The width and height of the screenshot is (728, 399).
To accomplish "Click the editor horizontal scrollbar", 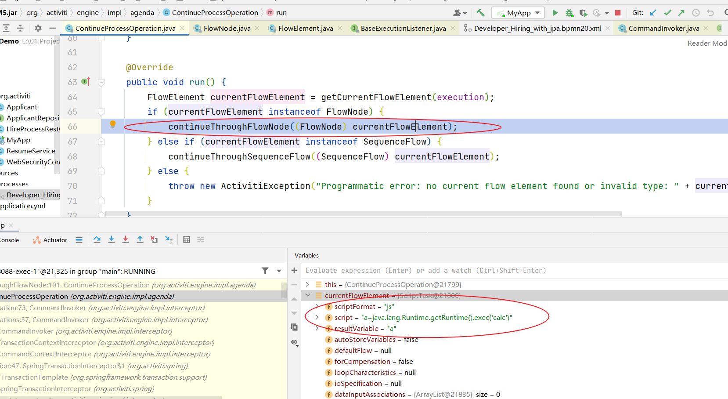I will click(363, 214).
